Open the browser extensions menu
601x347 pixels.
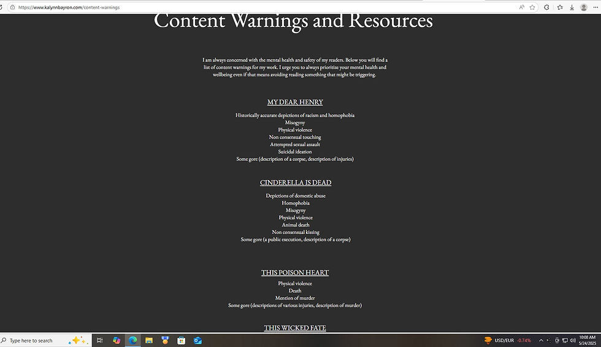(x=546, y=7)
